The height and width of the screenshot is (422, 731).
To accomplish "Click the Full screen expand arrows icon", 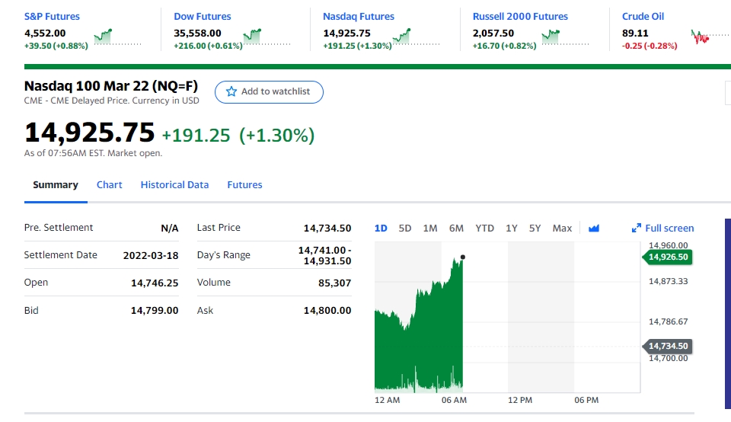I will coord(637,228).
